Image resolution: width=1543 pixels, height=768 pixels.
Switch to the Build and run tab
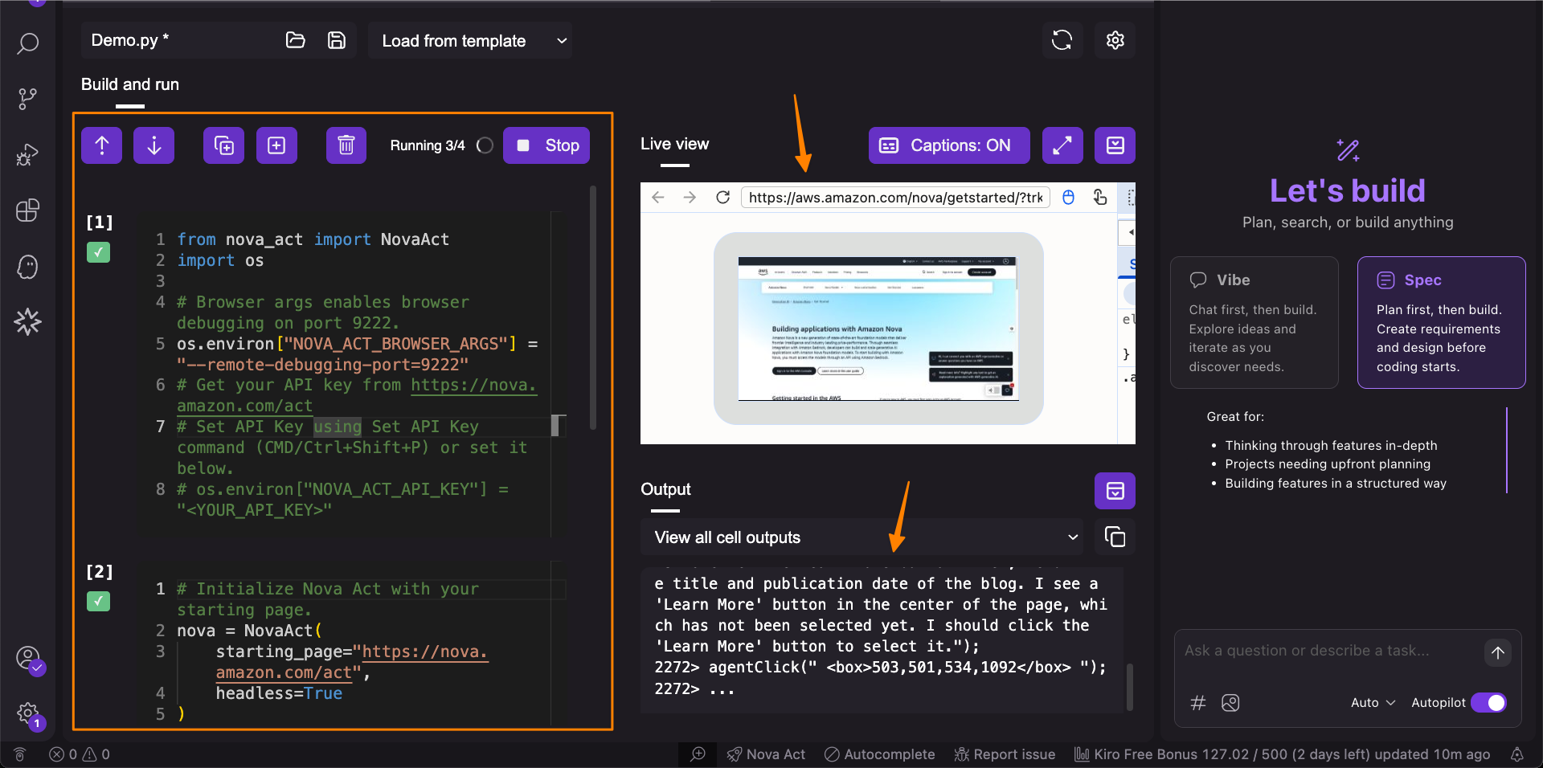(x=130, y=84)
